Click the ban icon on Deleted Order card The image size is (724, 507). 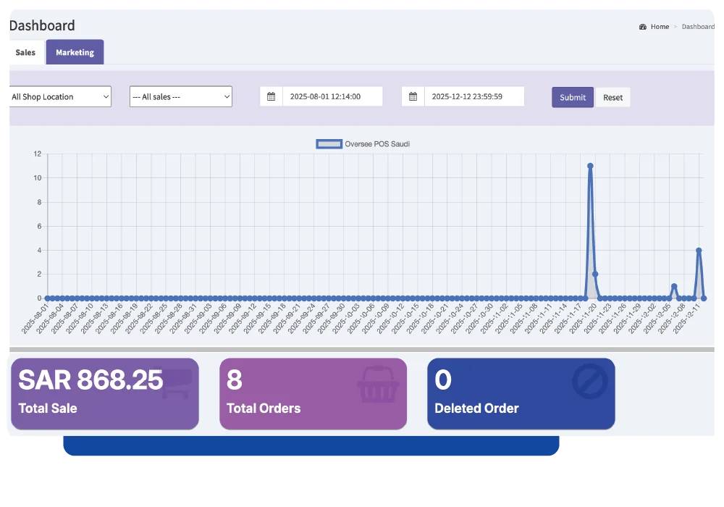point(590,380)
